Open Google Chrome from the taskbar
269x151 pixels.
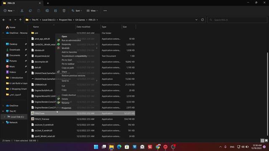click(158, 147)
